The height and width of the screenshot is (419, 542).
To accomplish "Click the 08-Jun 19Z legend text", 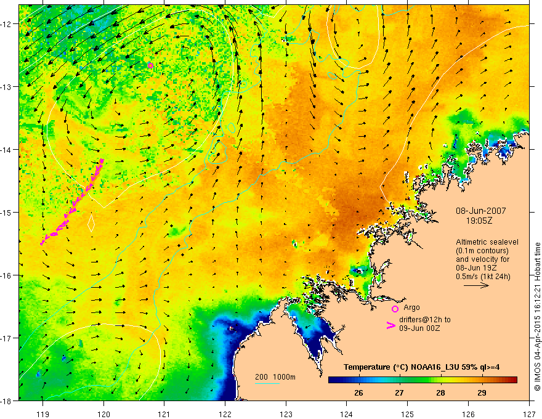I will click(477, 268).
